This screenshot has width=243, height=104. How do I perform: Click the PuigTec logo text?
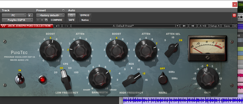pos(19,53)
